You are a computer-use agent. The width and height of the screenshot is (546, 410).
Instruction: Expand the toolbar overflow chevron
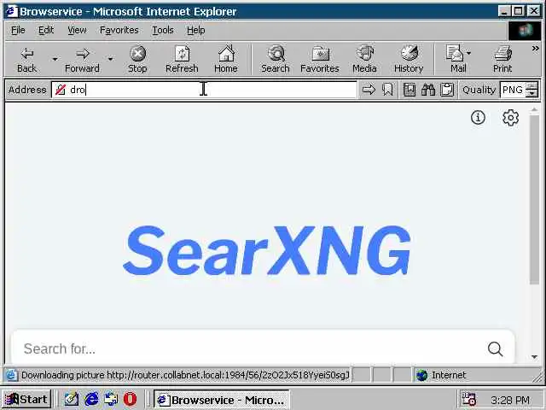(x=535, y=49)
